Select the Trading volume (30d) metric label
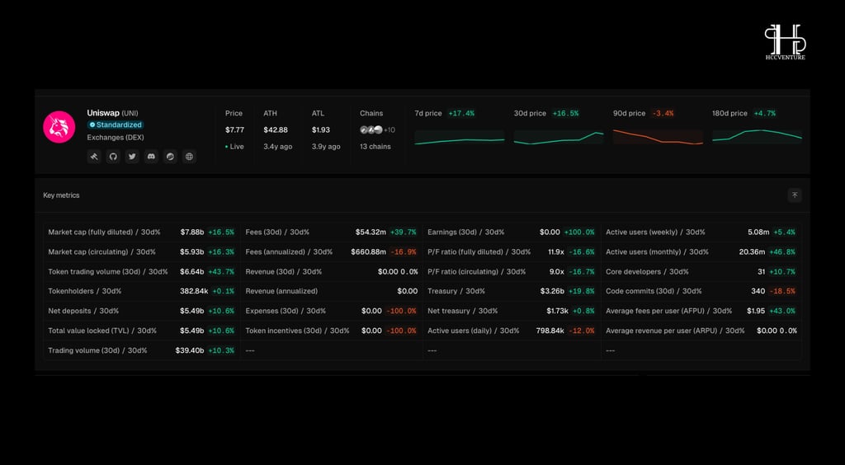The height and width of the screenshot is (465, 845). pyautogui.click(x=97, y=350)
